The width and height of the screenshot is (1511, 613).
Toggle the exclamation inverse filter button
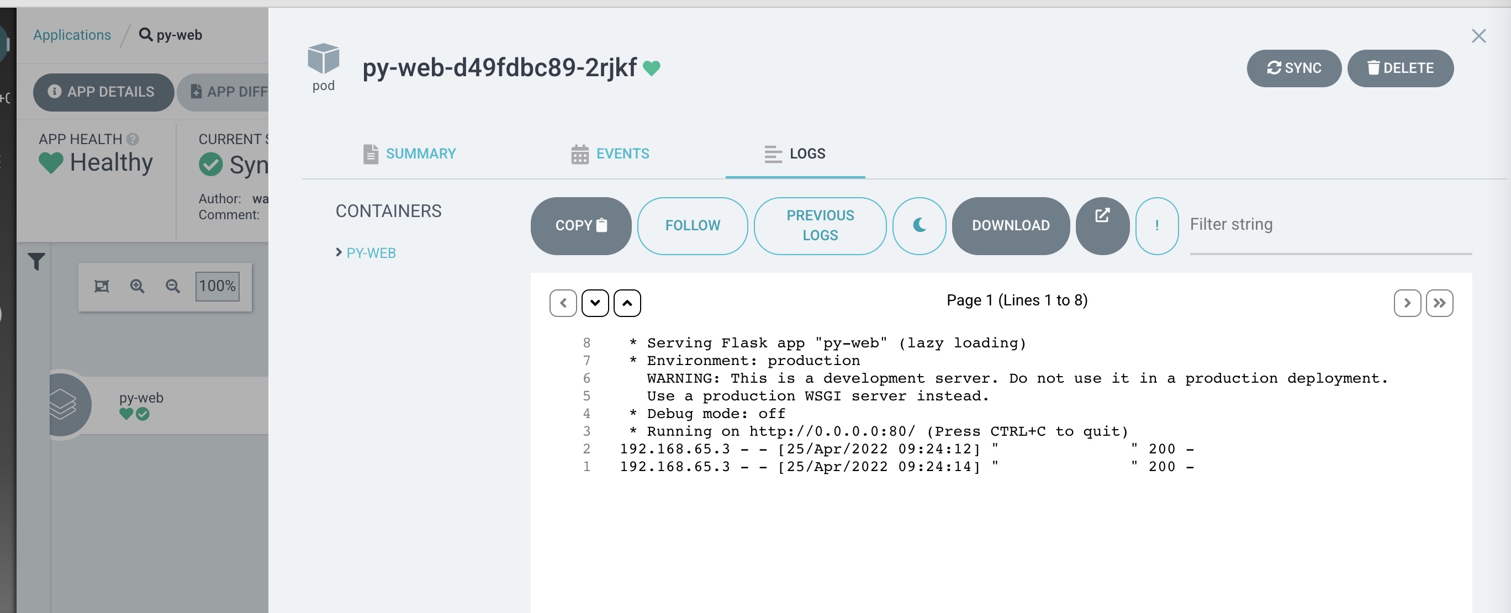pyautogui.click(x=1156, y=226)
